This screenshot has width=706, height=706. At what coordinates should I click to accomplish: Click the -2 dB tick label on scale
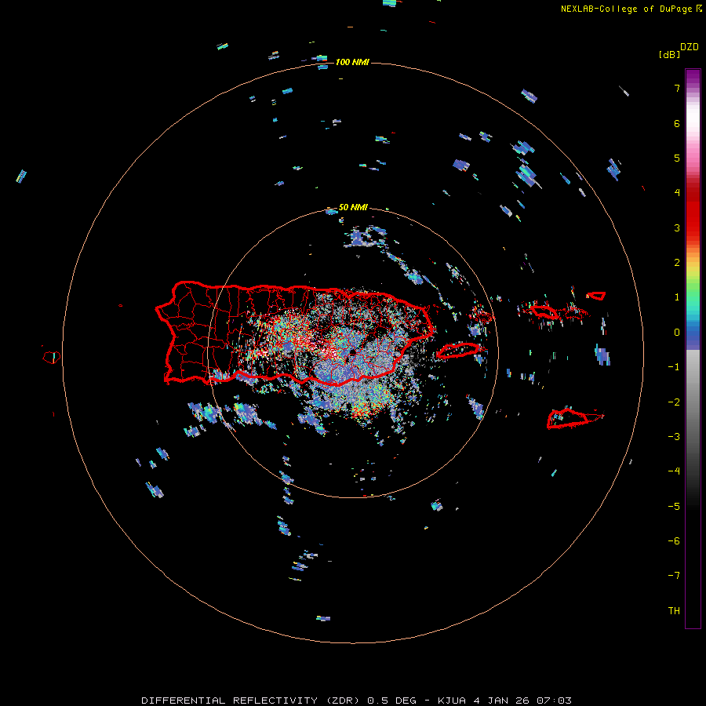tap(674, 402)
